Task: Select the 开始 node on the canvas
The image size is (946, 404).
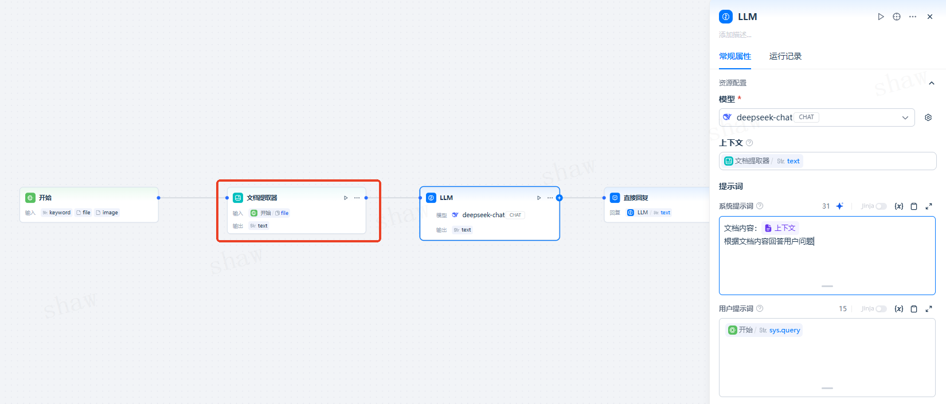Action: point(89,198)
